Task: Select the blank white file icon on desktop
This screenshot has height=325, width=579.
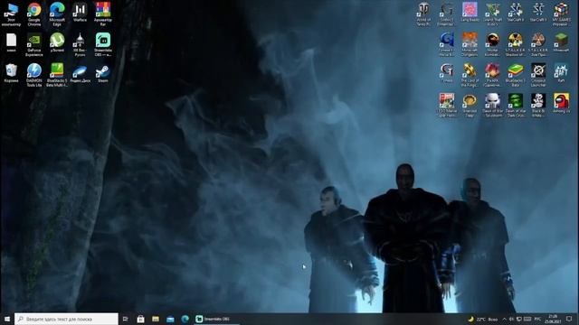Action: (x=11, y=42)
